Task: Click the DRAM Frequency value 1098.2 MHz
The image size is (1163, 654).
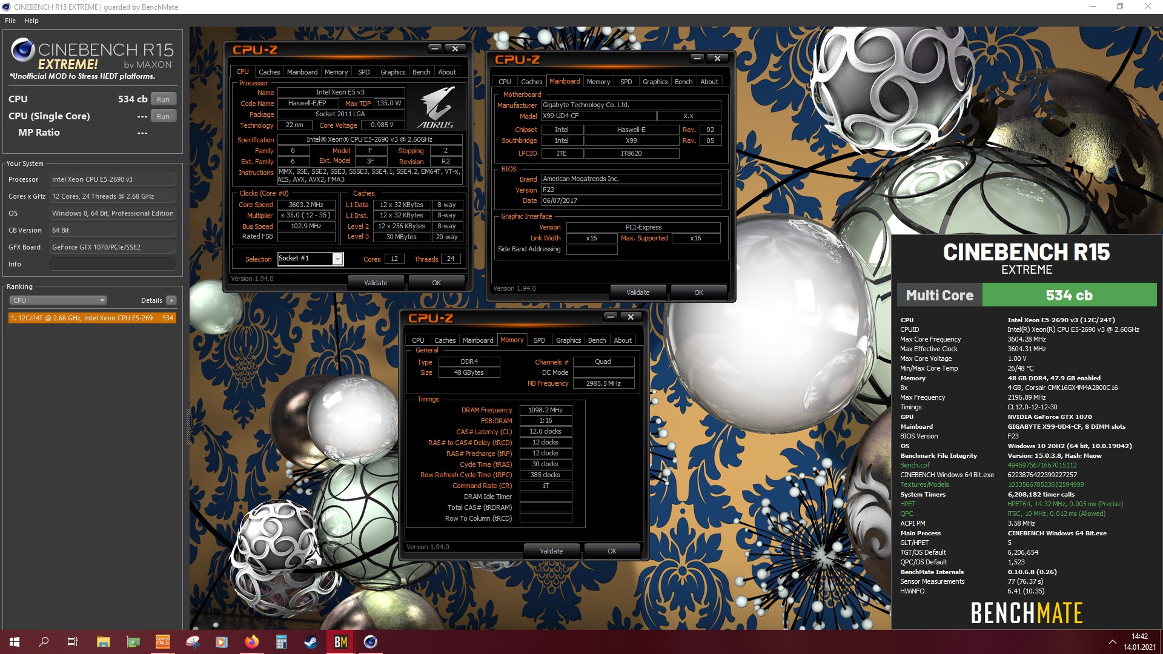Action: [x=545, y=410]
